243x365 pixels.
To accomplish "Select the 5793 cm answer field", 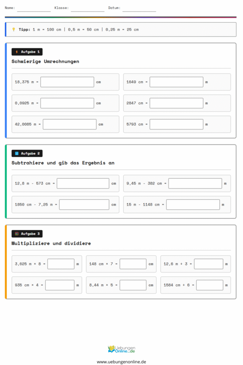I will point(176,124).
